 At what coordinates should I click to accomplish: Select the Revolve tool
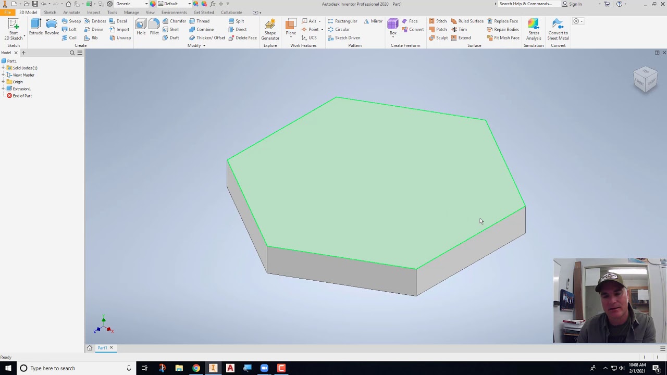(52, 27)
